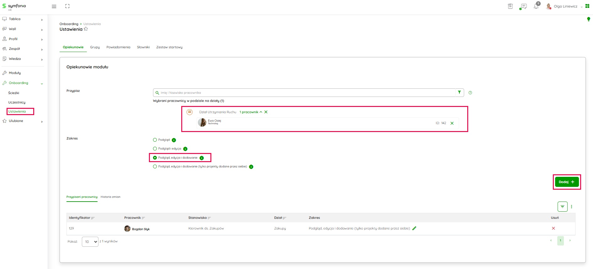
Task: Toggle fullscreen mode icon
Action: (67, 6)
